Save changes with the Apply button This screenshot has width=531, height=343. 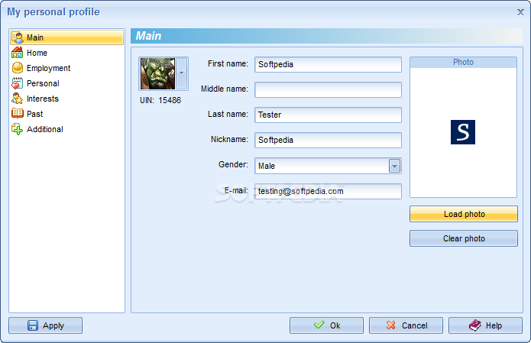click(45, 325)
